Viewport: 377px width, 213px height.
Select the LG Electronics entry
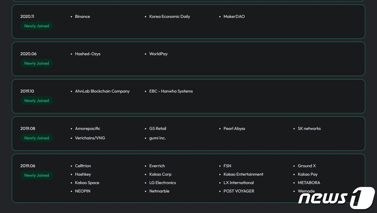tap(162, 183)
